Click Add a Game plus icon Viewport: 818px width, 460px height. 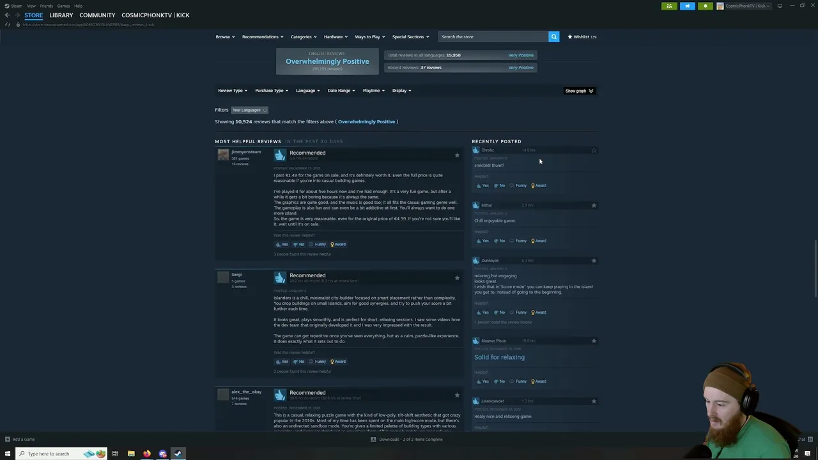point(8,439)
